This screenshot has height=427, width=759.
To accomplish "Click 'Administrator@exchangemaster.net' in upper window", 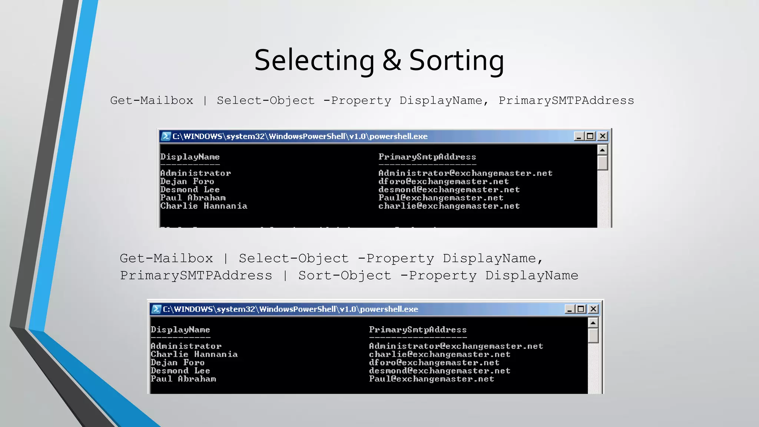I will (465, 173).
